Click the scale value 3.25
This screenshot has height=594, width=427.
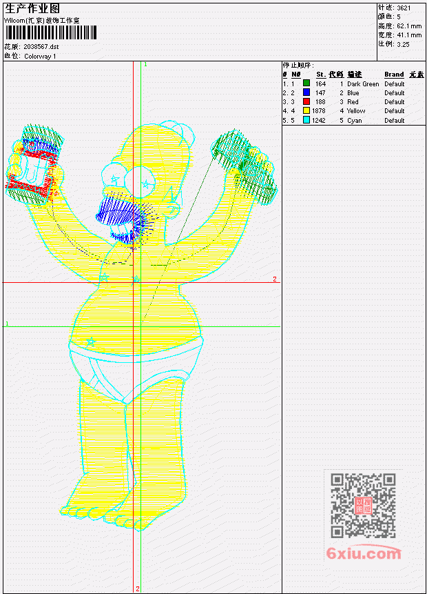coord(403,44)
